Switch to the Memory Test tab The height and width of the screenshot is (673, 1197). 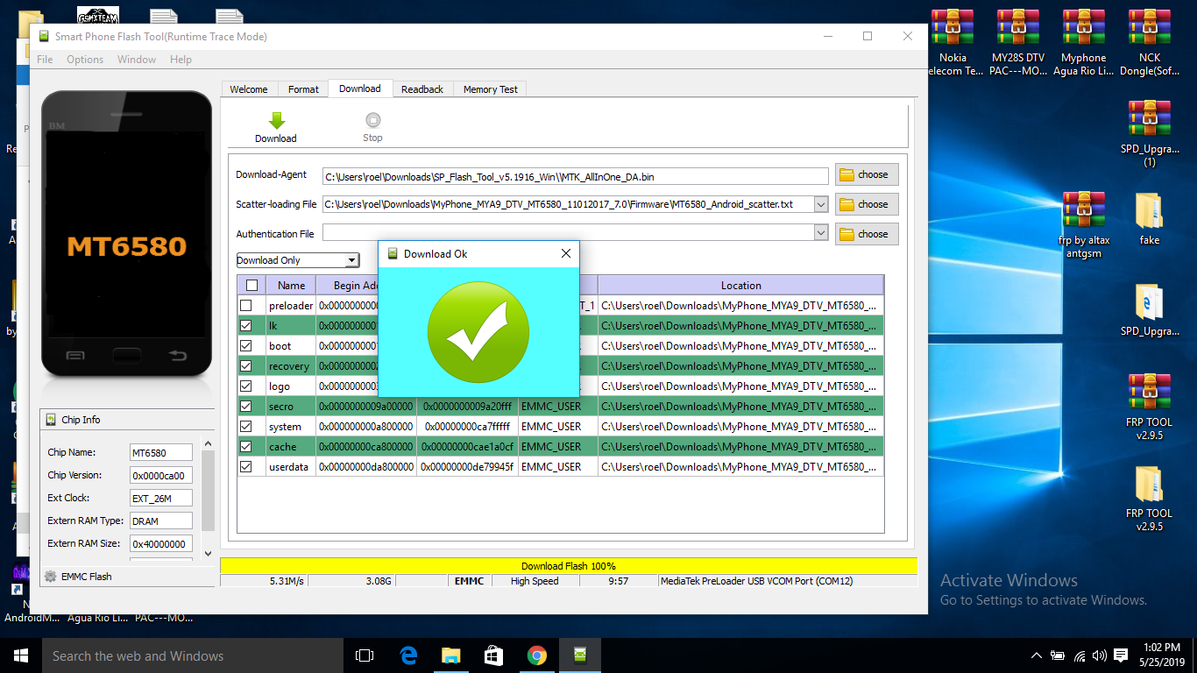[491, 89]
